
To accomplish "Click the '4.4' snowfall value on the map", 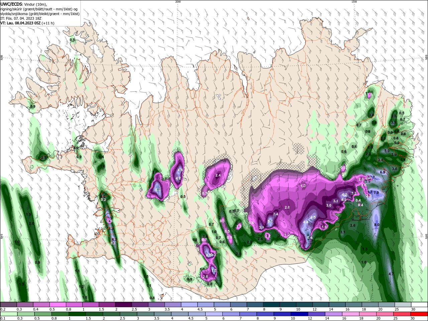I will (x=305, y=222).
